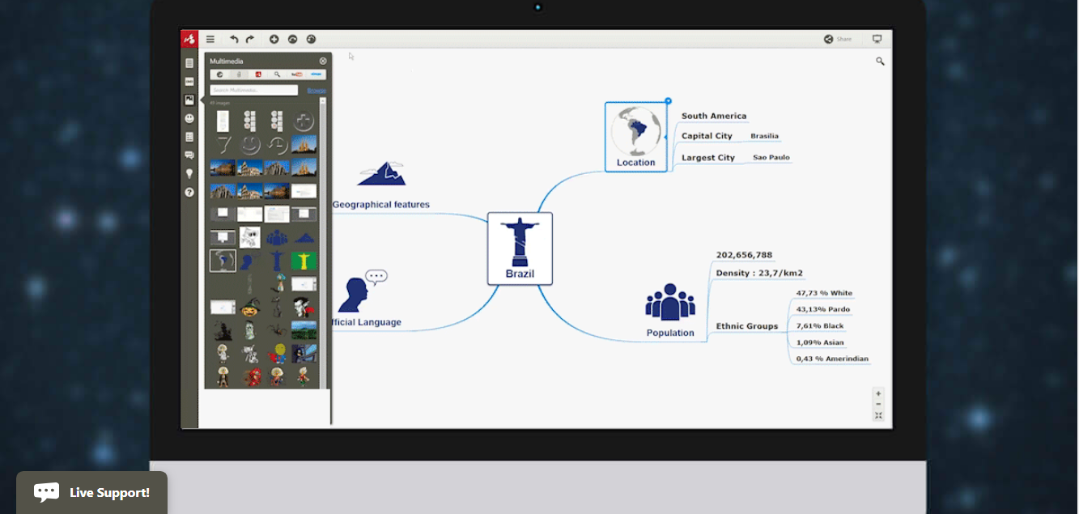The image size is (1079, 514).
Task: Close the Multimedia panel
Action: [x=323, y=61]
